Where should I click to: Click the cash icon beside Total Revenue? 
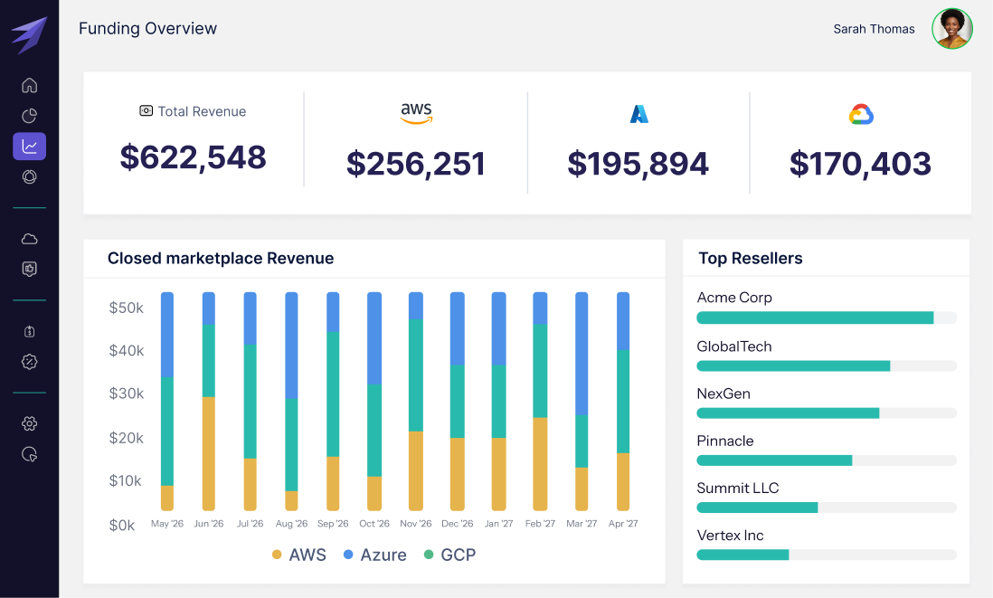pyautogui.click(x=146, y=111)
